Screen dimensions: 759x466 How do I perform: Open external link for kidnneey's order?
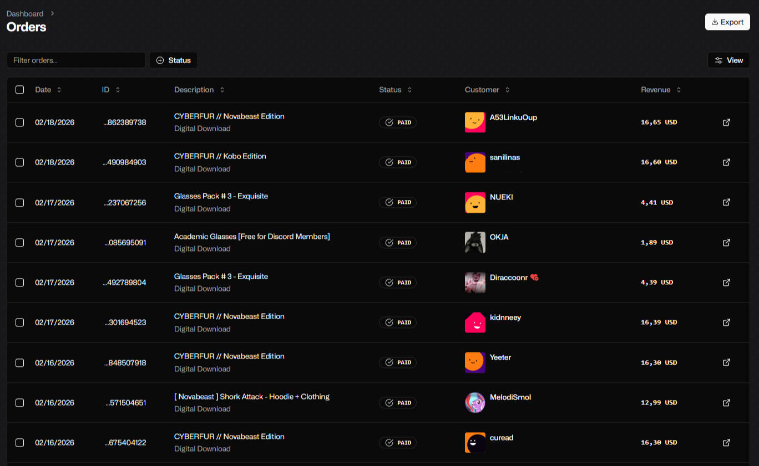pos(726,322)
